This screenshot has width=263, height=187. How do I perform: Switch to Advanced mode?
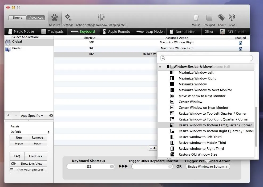point(36,18)
